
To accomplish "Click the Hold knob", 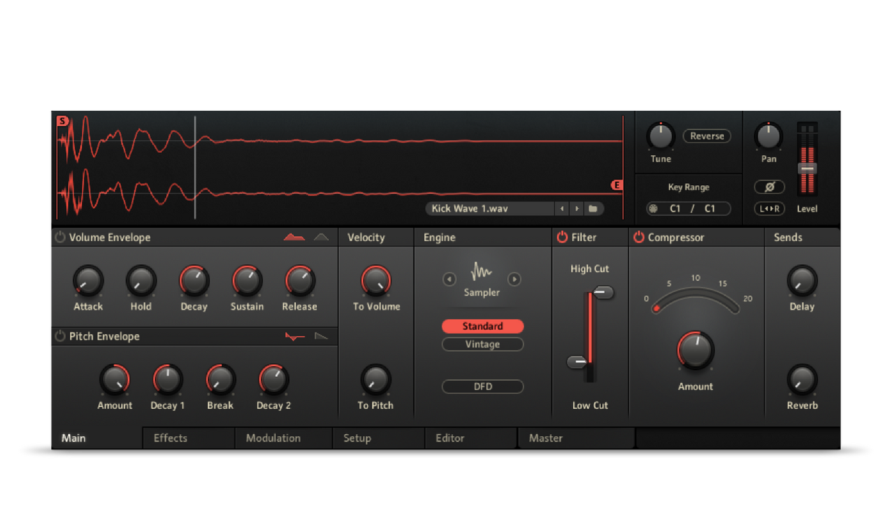I will pyautogui.click(x=141, y=281).
